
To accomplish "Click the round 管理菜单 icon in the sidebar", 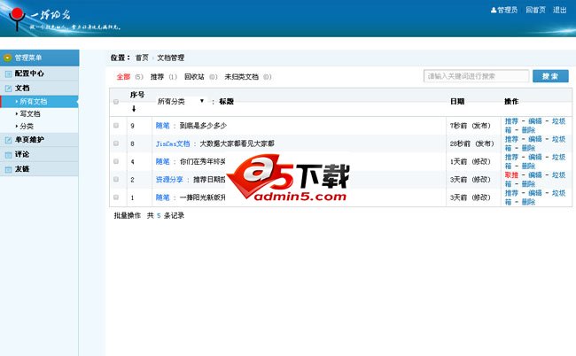I will [x=7, y=58].
